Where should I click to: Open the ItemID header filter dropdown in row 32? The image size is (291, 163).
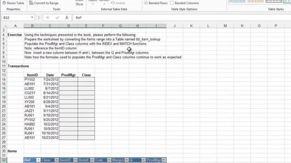(75, 160)
